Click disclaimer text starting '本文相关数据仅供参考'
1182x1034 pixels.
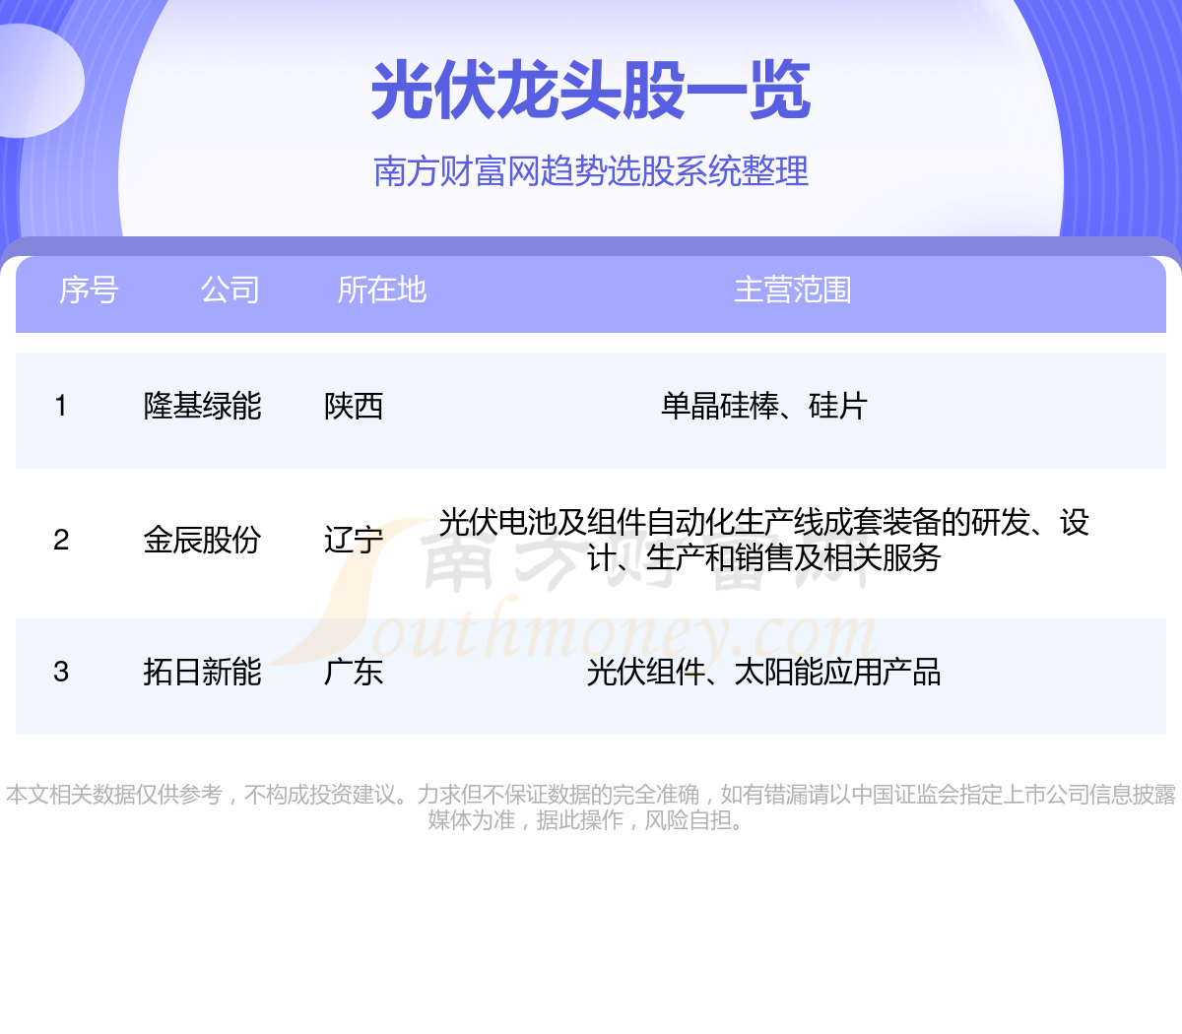click(591, 808)
